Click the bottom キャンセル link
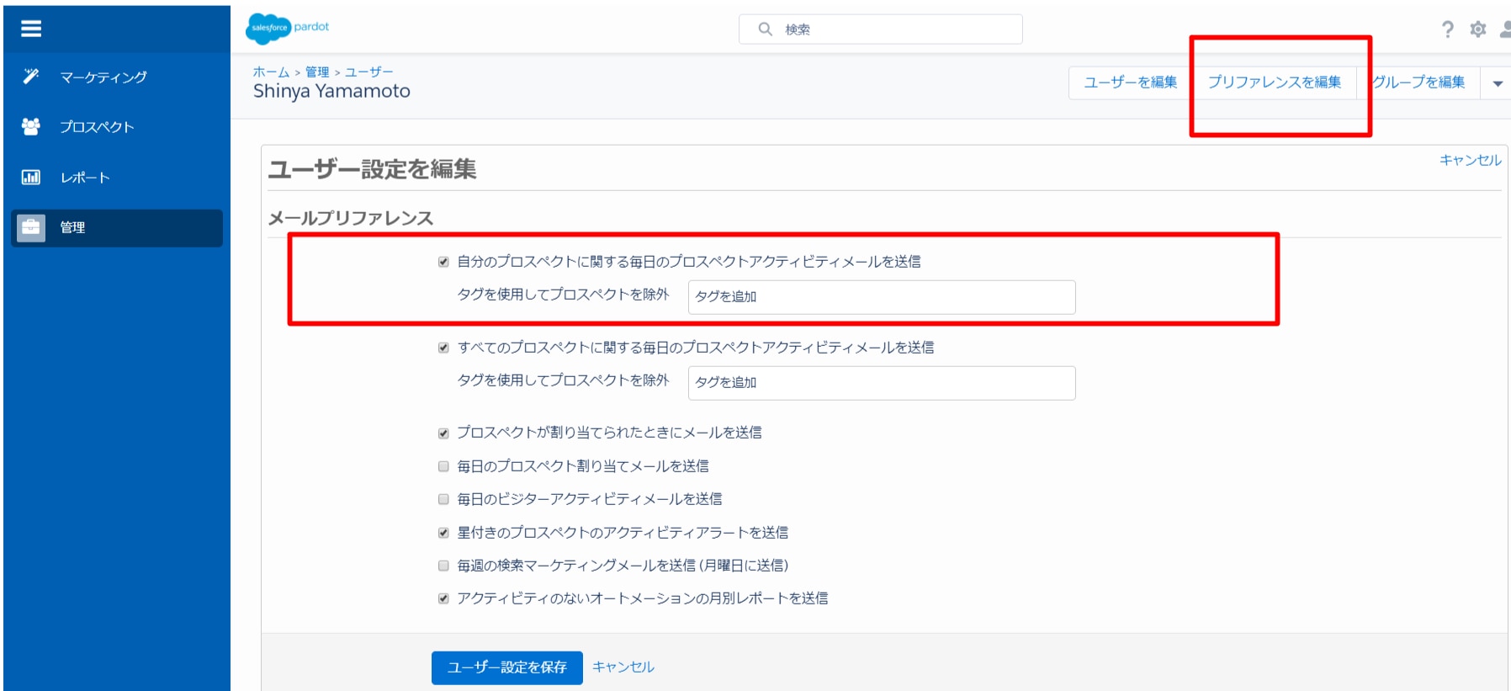Screen dimensions: 1511x691 pyautogui.click(x=623, y=667)
